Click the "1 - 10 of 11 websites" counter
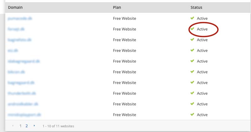251x132 pixels. [58, 126]
